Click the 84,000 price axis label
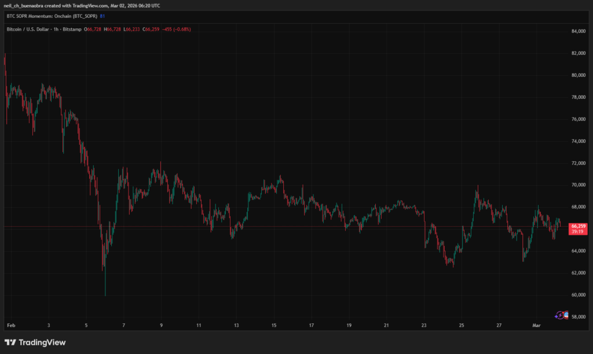The image size is (593, 354). (x=578, y=31)
